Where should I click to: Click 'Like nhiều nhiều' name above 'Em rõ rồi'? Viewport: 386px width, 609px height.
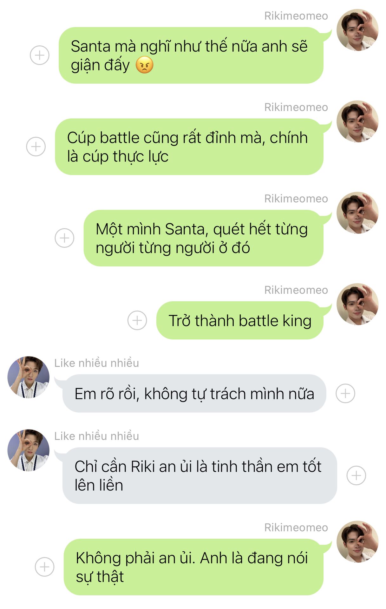tap(97, 363)
